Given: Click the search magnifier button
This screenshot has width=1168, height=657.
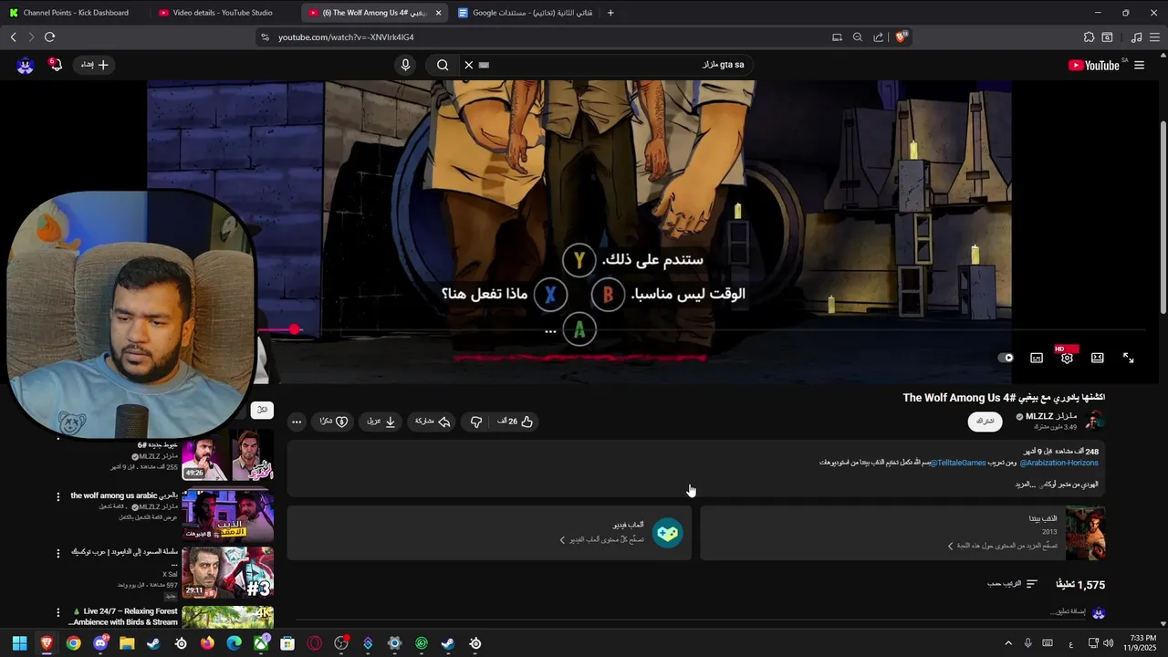Looking at the screenshot, I should point(443,65).
